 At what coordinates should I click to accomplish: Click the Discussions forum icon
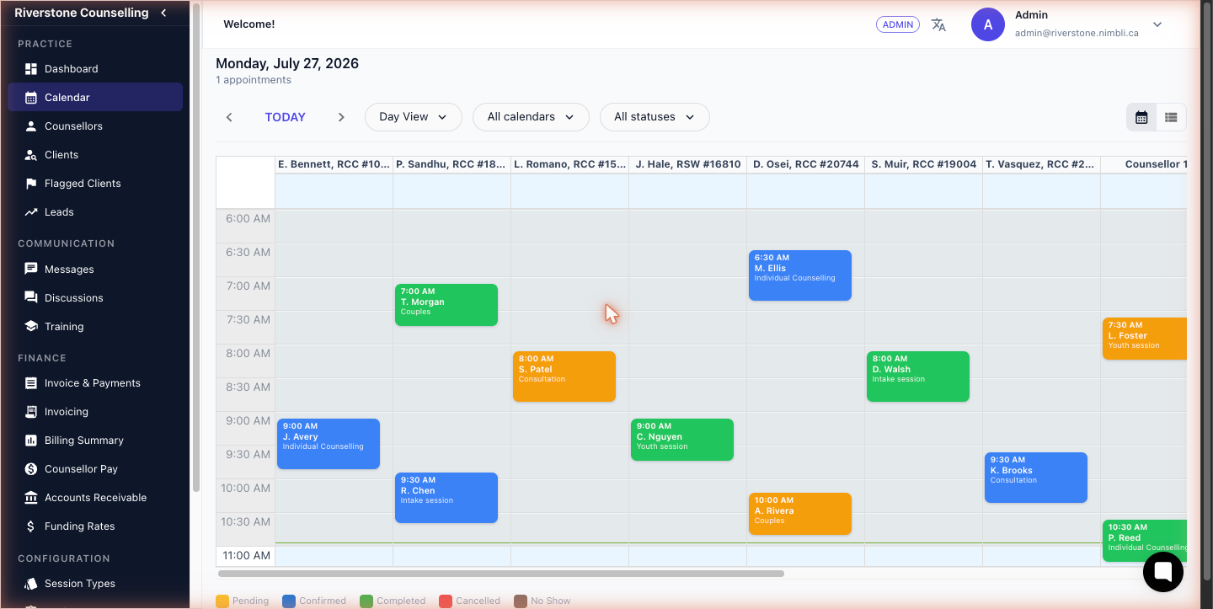(x=31, y=298)
